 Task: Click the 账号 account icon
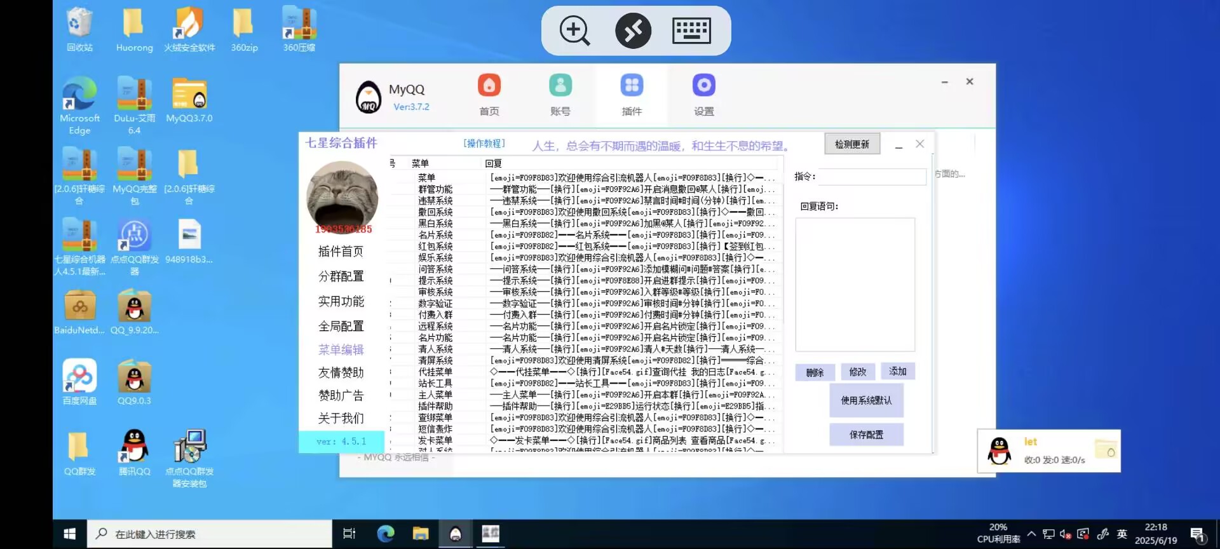(x=560, y=86)
